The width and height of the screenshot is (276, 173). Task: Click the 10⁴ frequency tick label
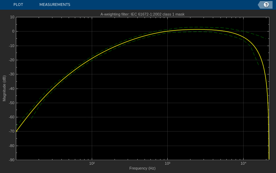pos(243,163)
